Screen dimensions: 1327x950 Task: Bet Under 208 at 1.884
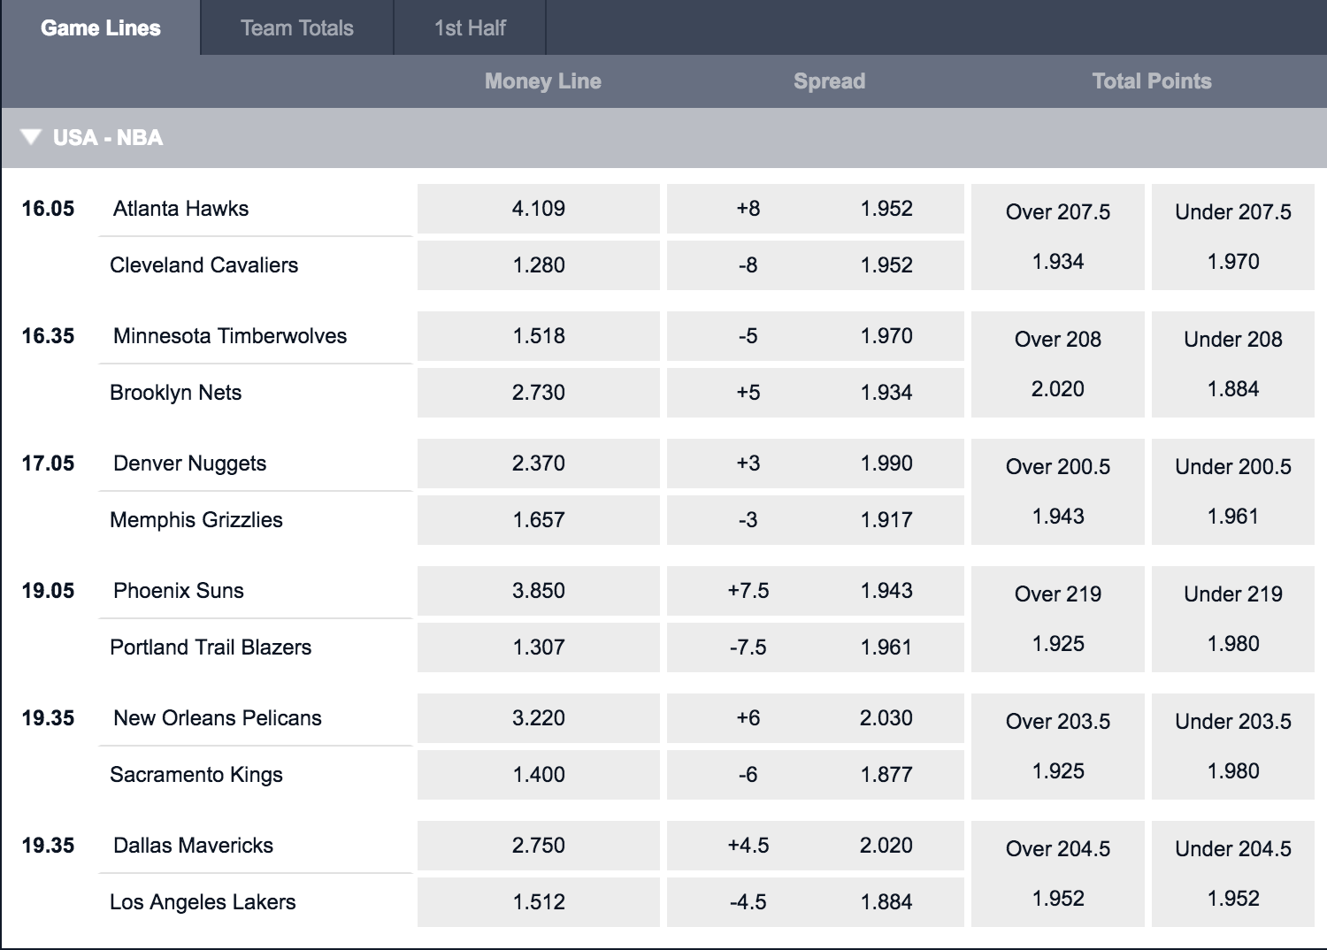point(1233,364)
